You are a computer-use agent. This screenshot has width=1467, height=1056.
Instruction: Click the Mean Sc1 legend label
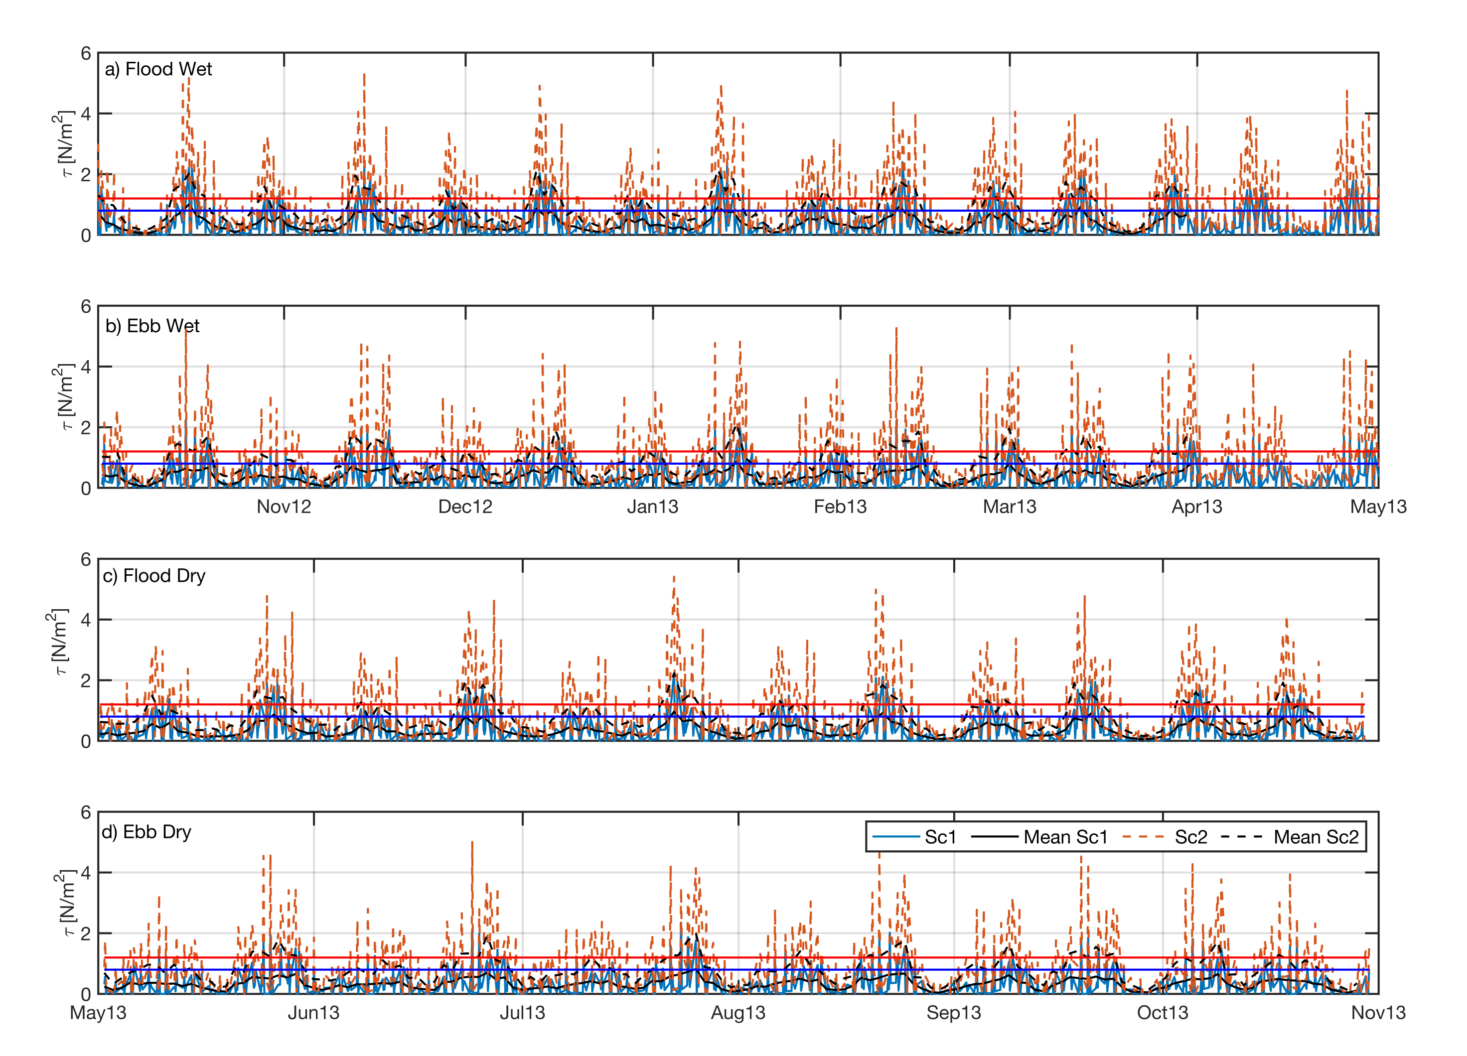pyautogui.click(x=1065, y=837)
